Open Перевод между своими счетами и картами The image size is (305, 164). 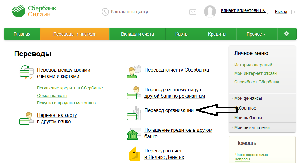point(64,73)
